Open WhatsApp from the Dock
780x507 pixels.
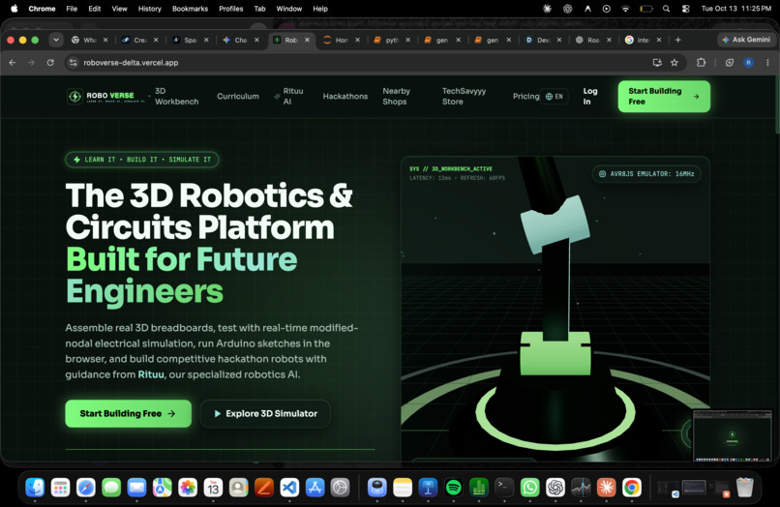coord(529,488)
